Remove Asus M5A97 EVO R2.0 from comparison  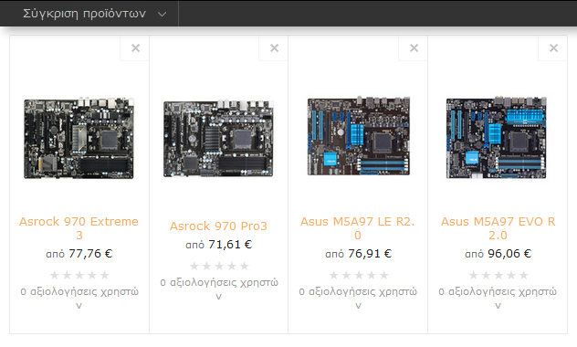point(553,47)
